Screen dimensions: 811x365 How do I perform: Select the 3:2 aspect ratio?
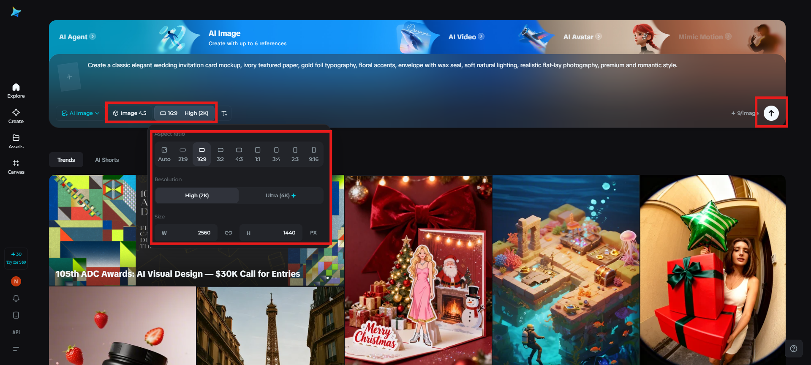pyautogui.click(x=220, y=154)
